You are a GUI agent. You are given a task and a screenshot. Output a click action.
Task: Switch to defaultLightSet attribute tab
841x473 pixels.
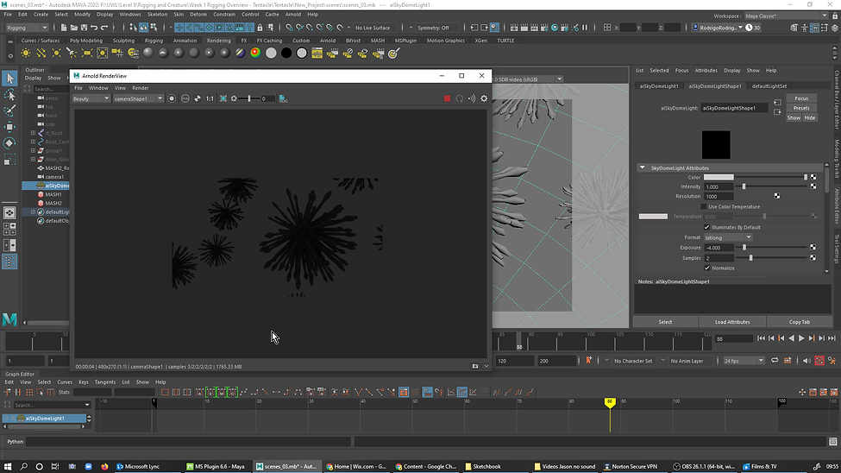pos(769,86)
